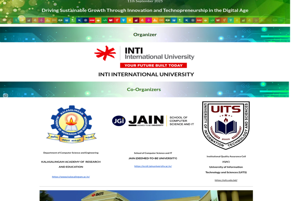296x201 pixels.
Task: Click the Kalasalingam gear-shaped crest logo
Action: point(71,124)
